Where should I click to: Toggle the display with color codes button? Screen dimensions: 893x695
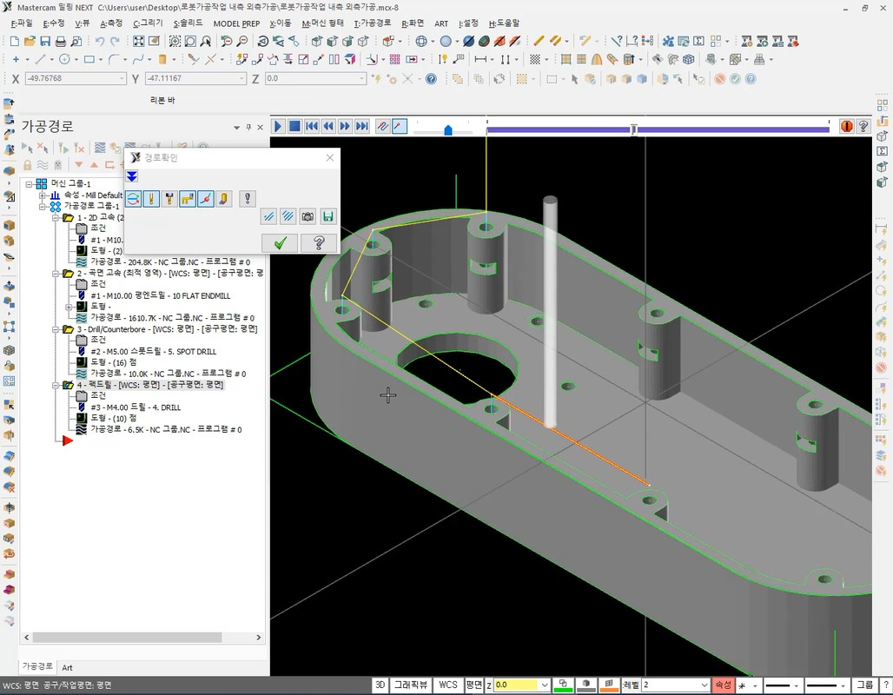coord(133,198)
